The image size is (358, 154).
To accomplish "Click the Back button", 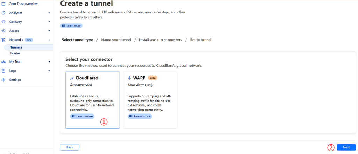I will point(70,147).
